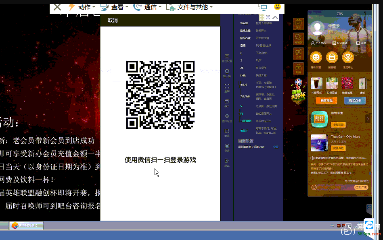Open the 通信 dropdown menu
Viewport: 383px width, 240px height.
pyautogui.click(x=147, y=7)
